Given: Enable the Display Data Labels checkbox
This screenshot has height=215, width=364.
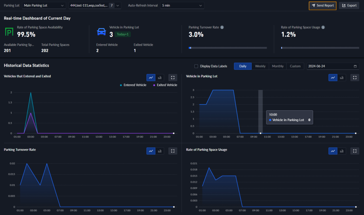Looking at the screenshot, I should pyautogui.click(x=196, y=66).
